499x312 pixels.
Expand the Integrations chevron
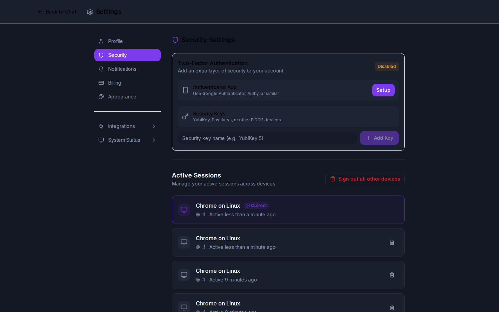coord(154,126)
